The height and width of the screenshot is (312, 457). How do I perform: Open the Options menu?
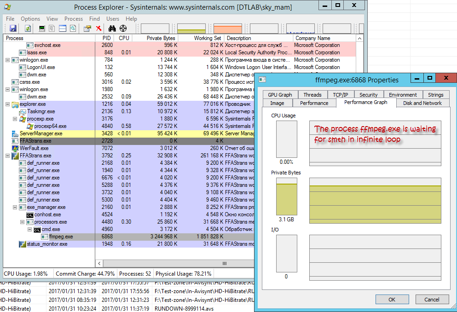[30, 19]
